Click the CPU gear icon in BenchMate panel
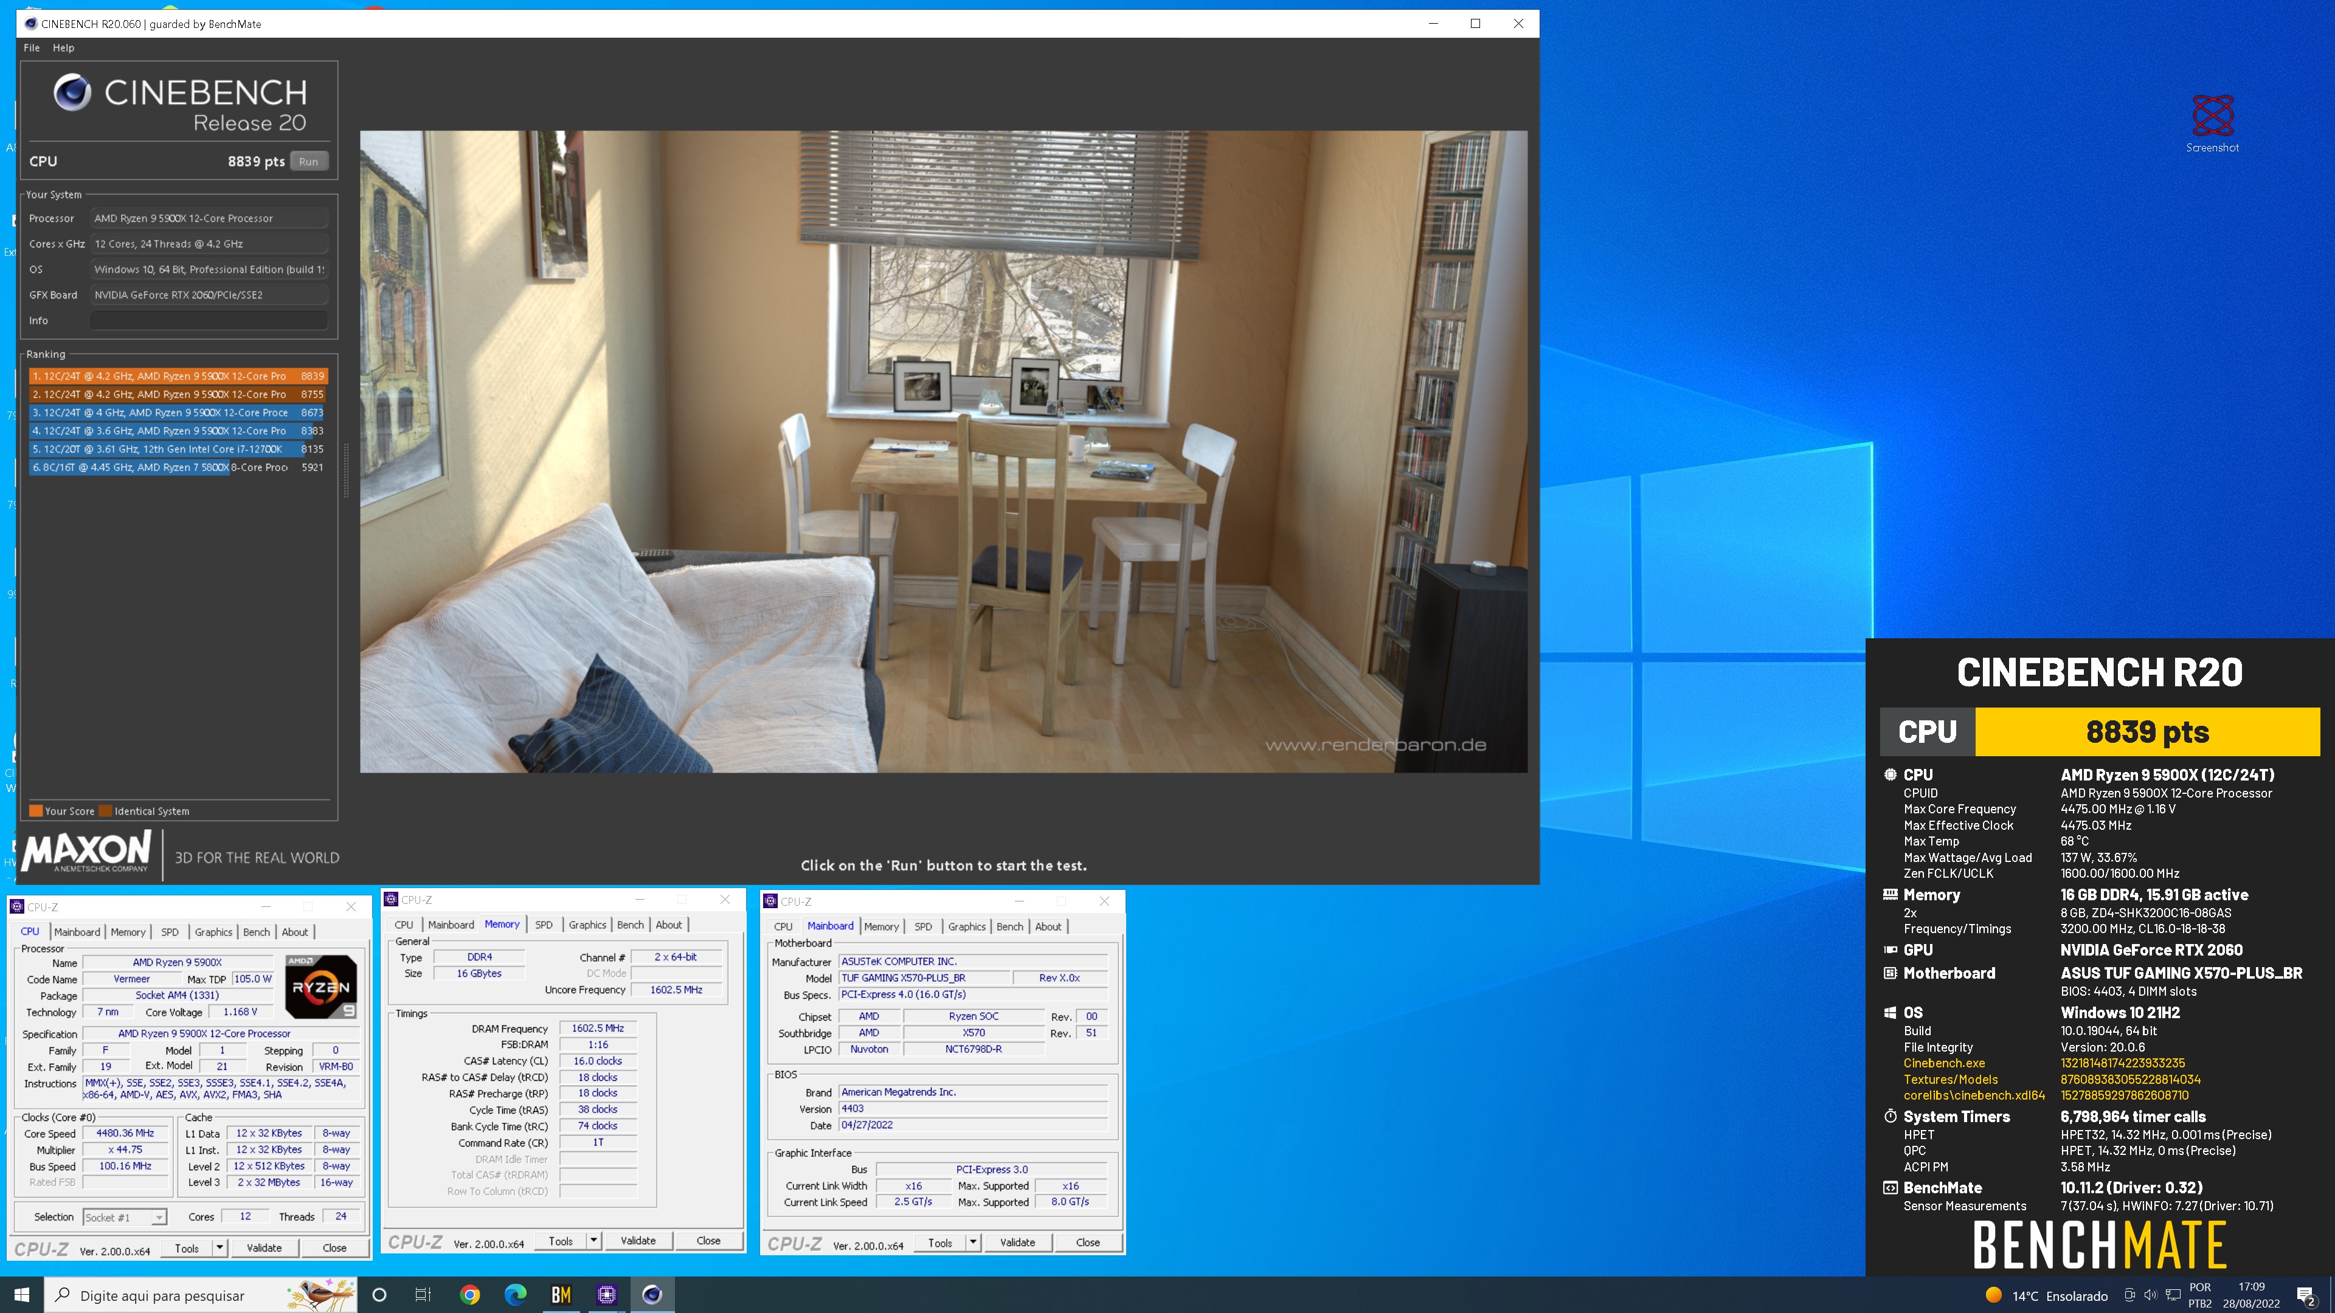 [x=1890, y=775]
